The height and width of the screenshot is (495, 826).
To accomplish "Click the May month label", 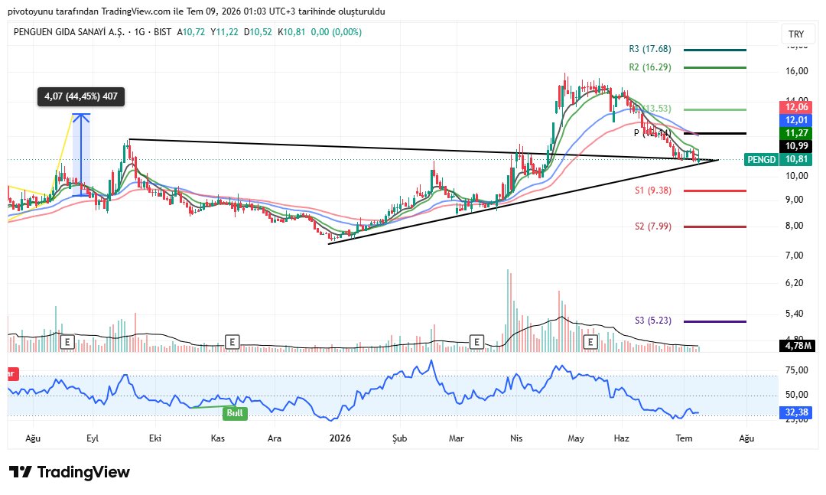I will [576, 438].
